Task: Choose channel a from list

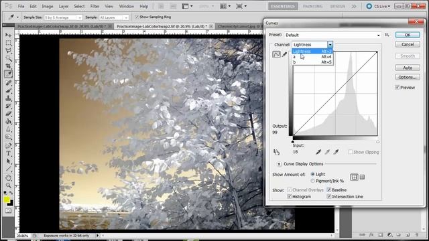Action: pyautogui.click(x=312, y=57)
